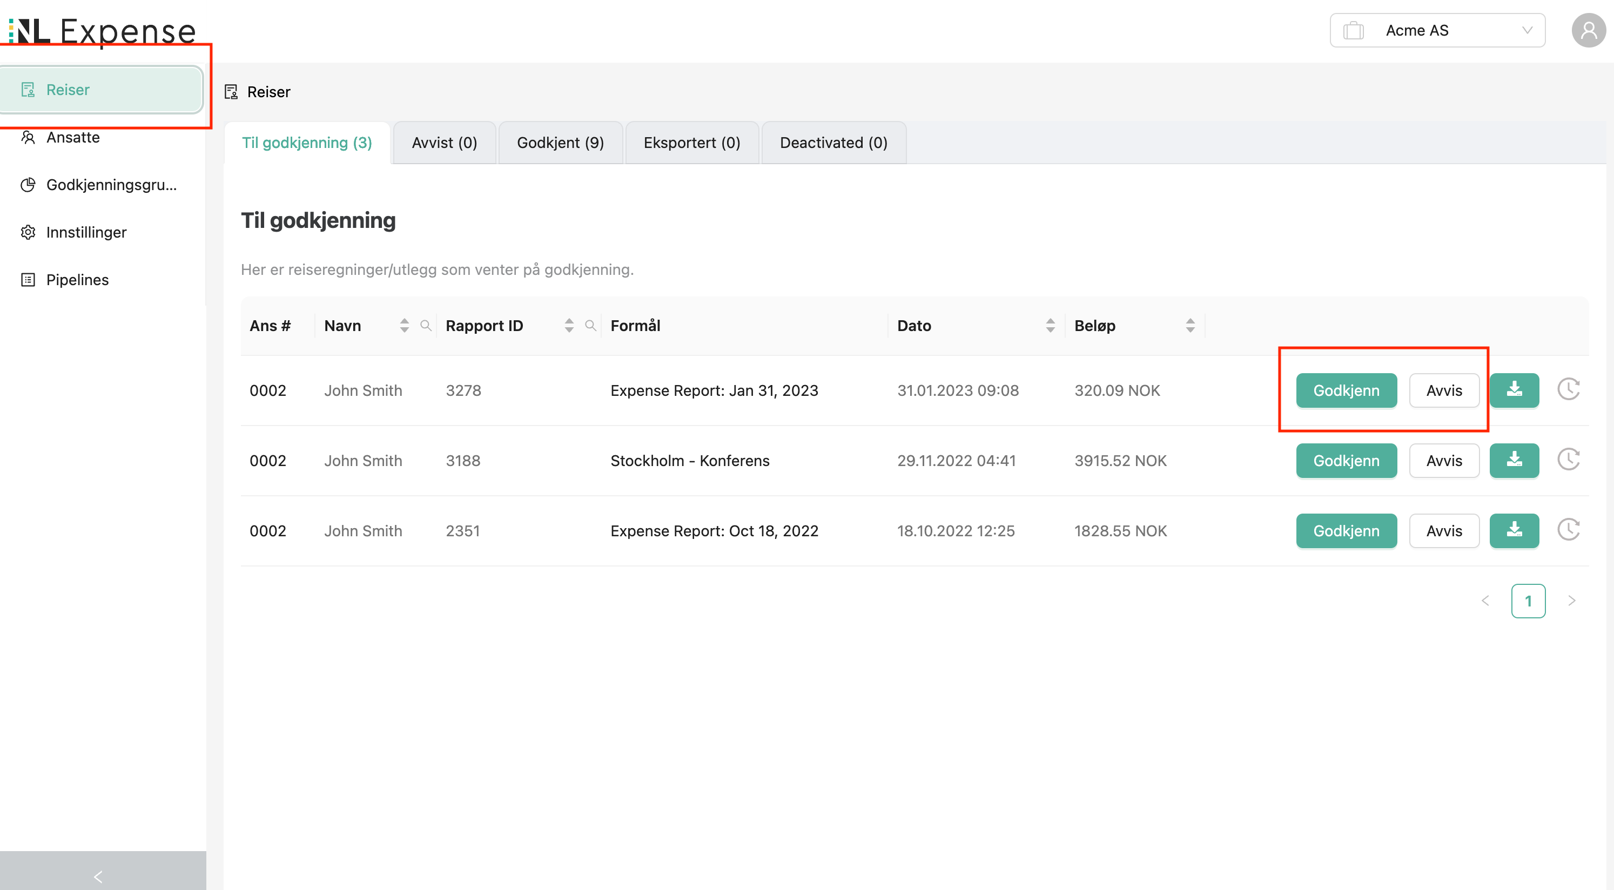Select page 1 in the pagination
Viewport: 1614px width, 890px height.
point(1528,601)
